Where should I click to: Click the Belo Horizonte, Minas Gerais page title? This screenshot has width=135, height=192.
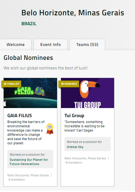(x=73, y=13)
